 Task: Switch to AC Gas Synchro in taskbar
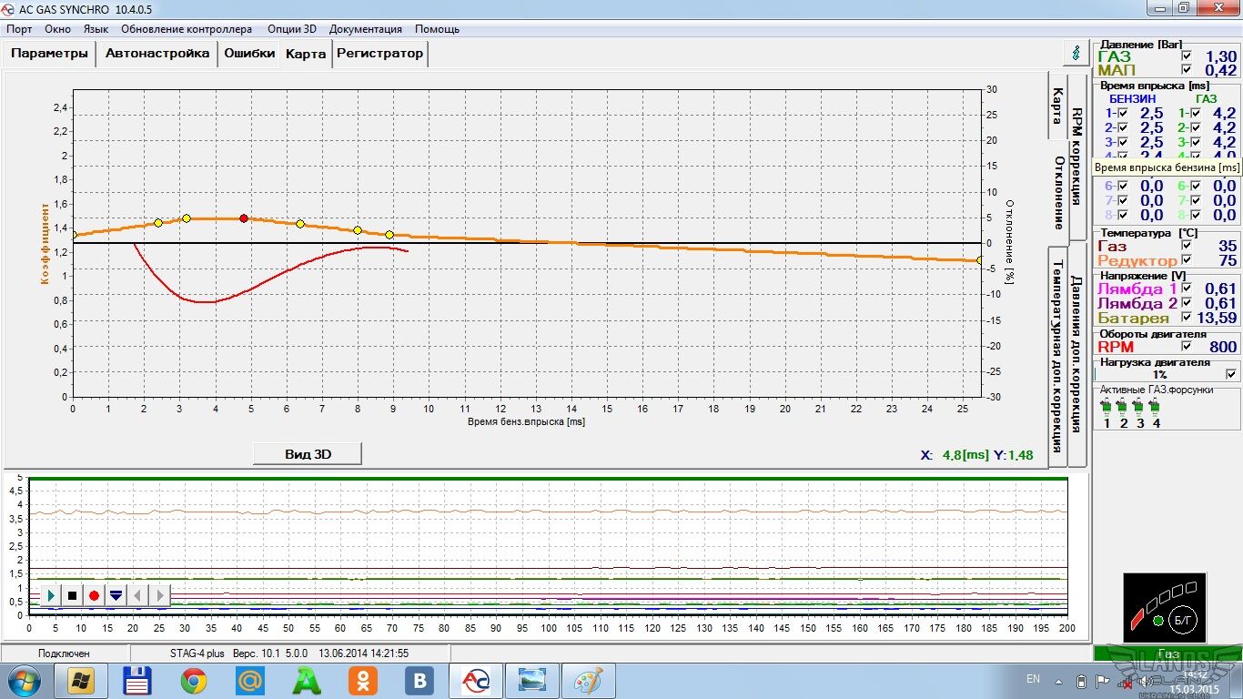coord(476,680)
